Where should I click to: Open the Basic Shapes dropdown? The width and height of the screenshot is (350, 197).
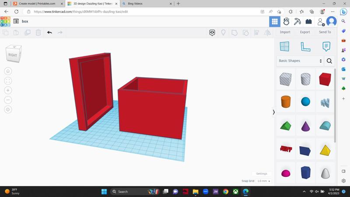point(301,61)
